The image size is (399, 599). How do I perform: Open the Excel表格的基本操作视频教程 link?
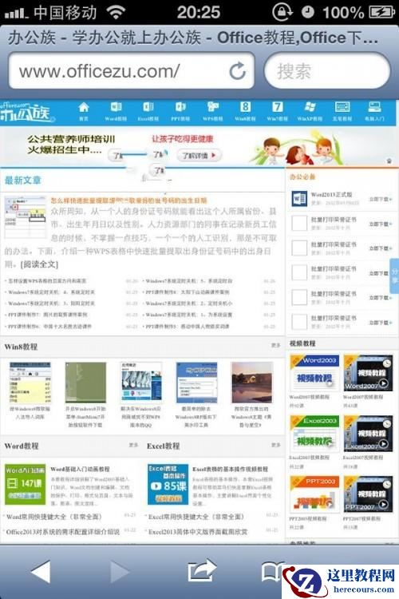(x=231, y=469)
